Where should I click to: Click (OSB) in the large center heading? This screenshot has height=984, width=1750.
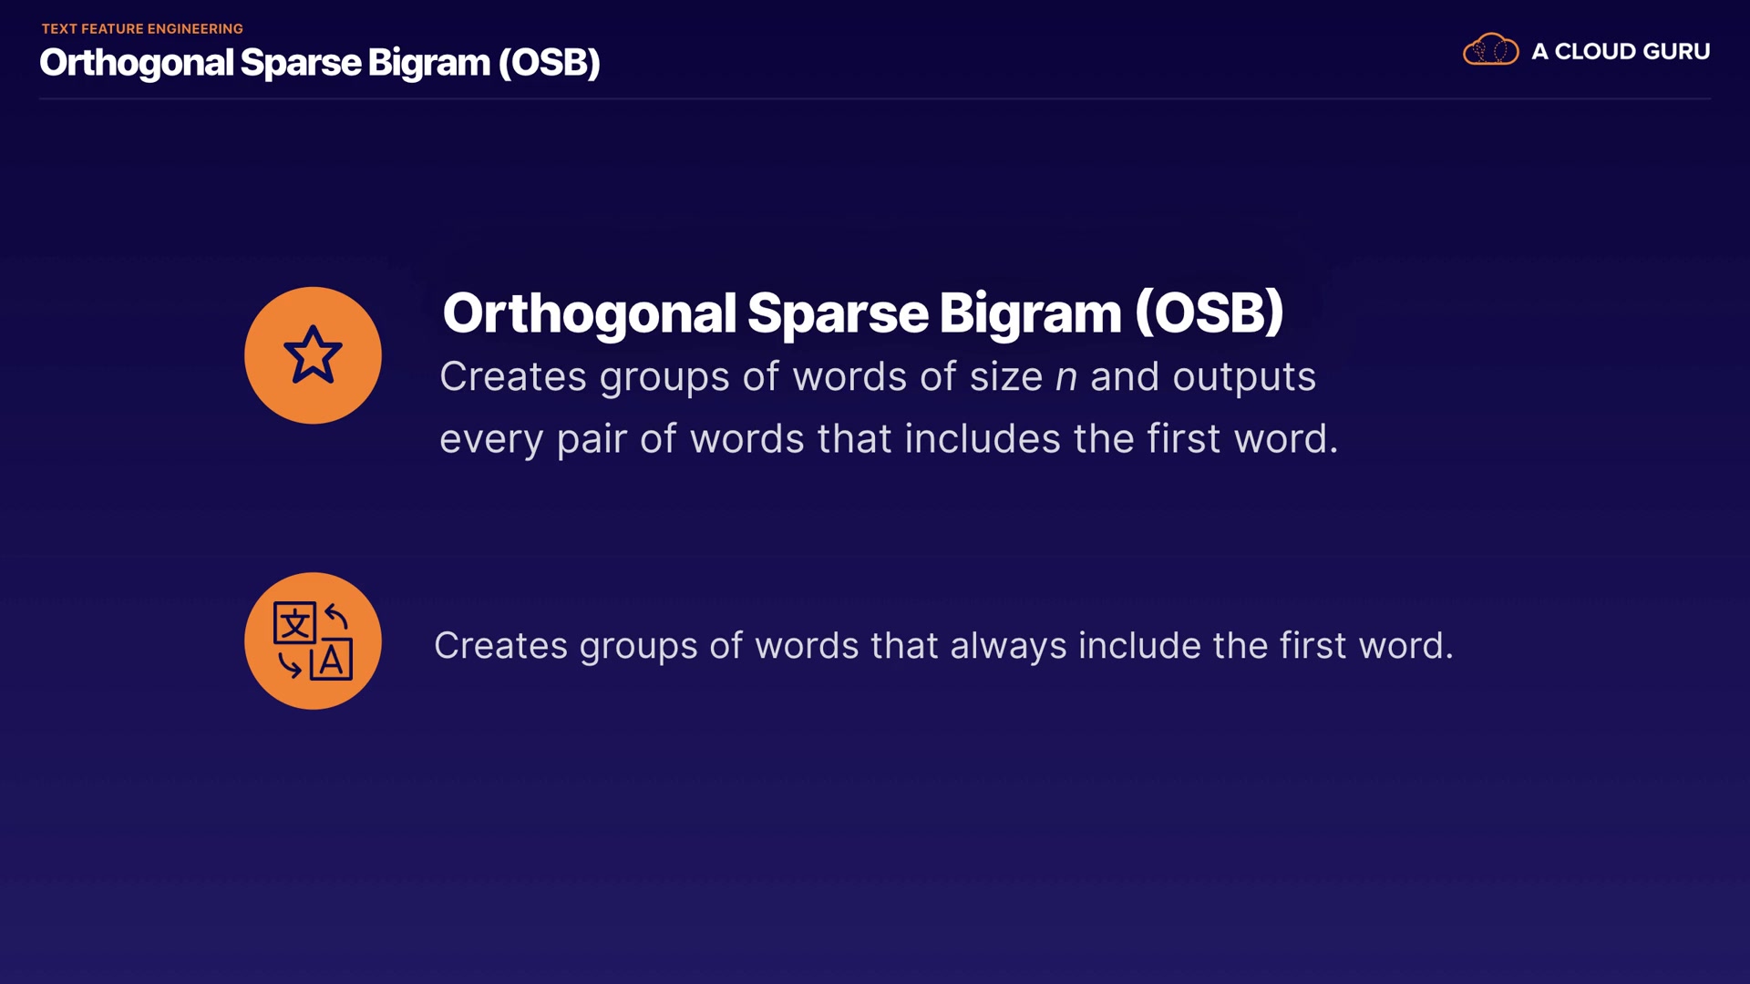click(1209, 313)
